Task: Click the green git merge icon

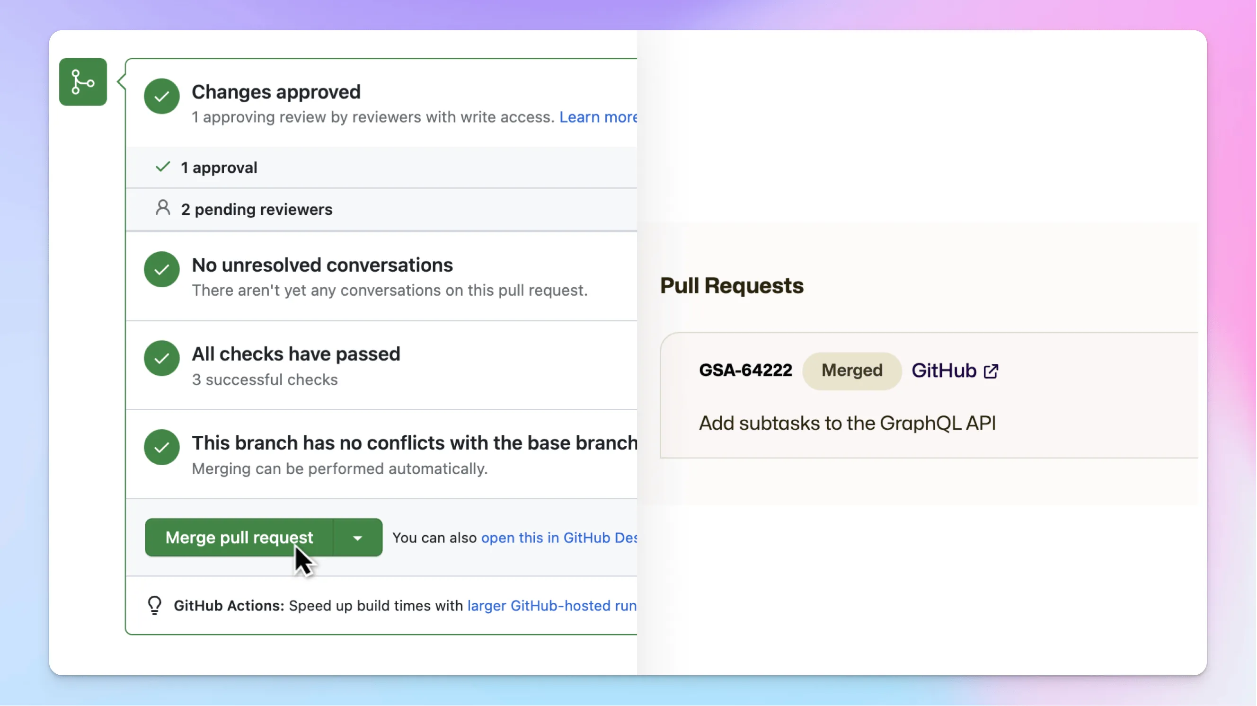Action: pos(83,82)
